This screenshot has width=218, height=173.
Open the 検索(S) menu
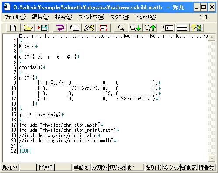[x=64, y=17]
